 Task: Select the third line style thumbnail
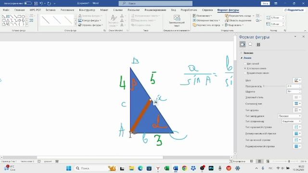coord(68,20)
